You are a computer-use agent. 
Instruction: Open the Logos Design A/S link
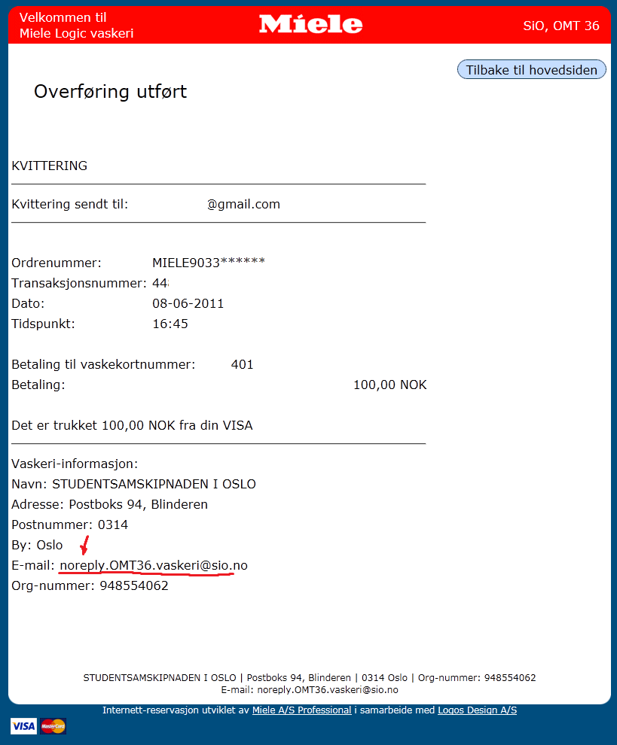point(477,710)
